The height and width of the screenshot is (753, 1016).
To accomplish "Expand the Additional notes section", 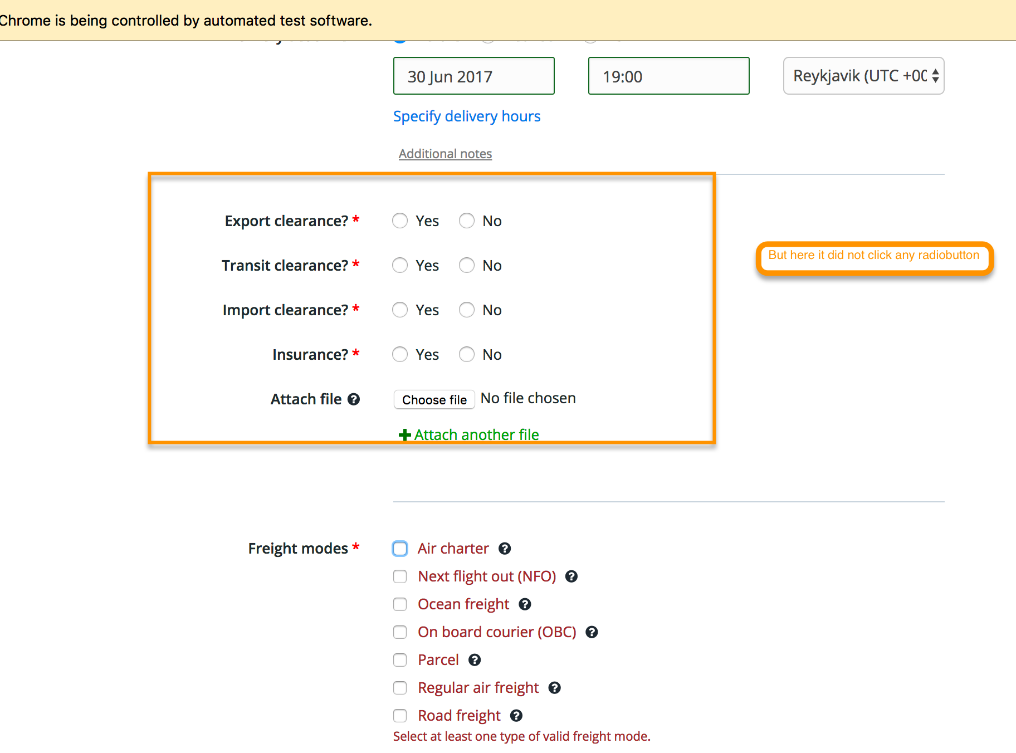I will [445, 154].
